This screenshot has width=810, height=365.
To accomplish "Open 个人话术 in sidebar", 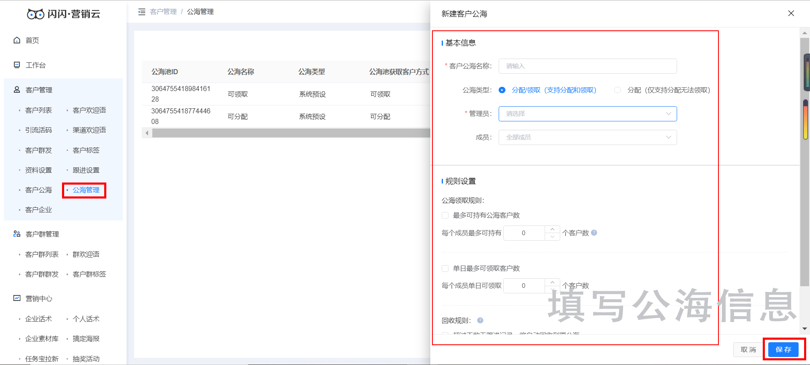I will pos(86,319).
